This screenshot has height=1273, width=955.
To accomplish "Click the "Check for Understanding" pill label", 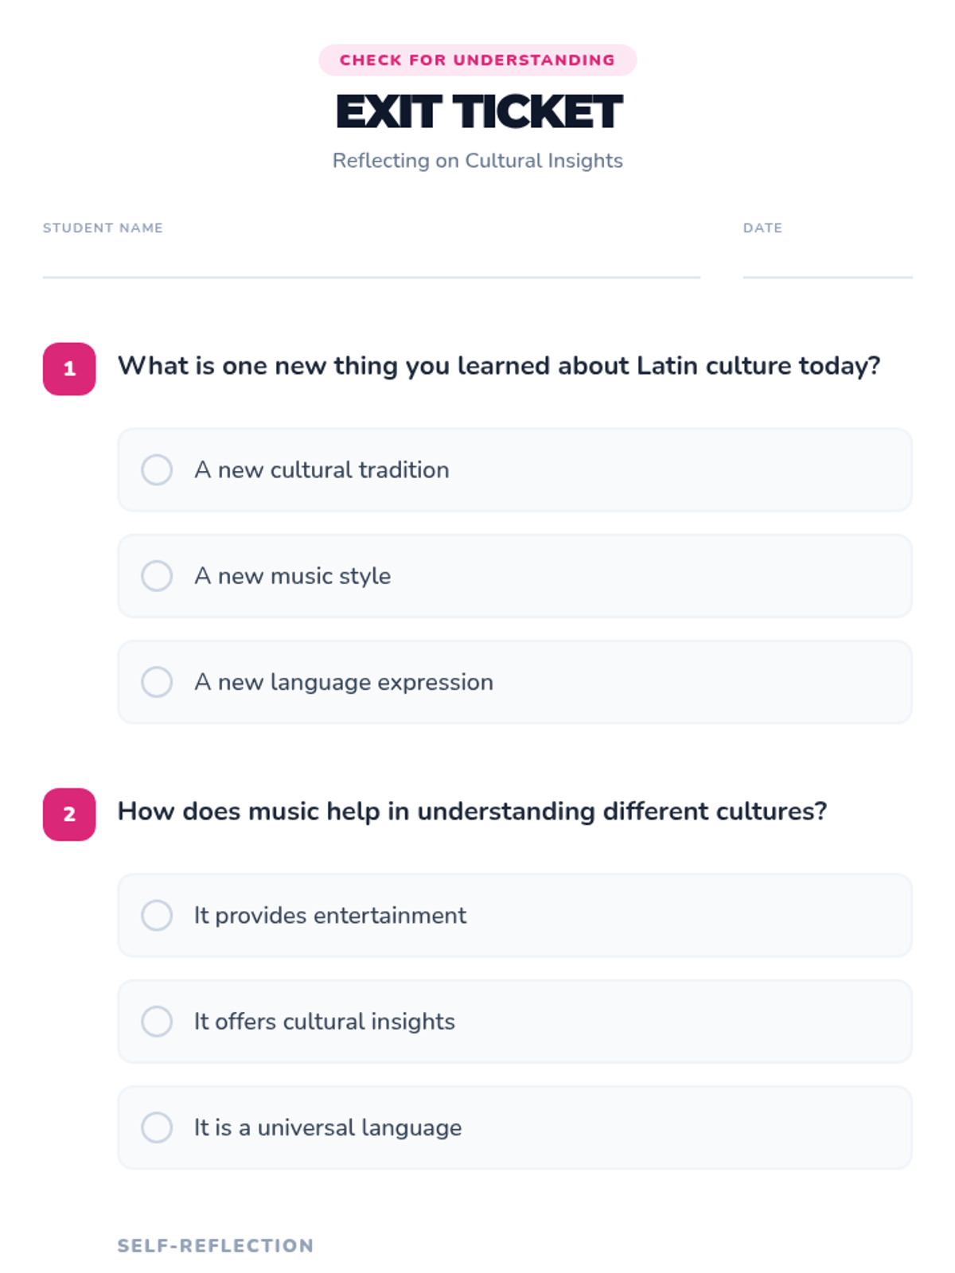I will pos(477,60).
